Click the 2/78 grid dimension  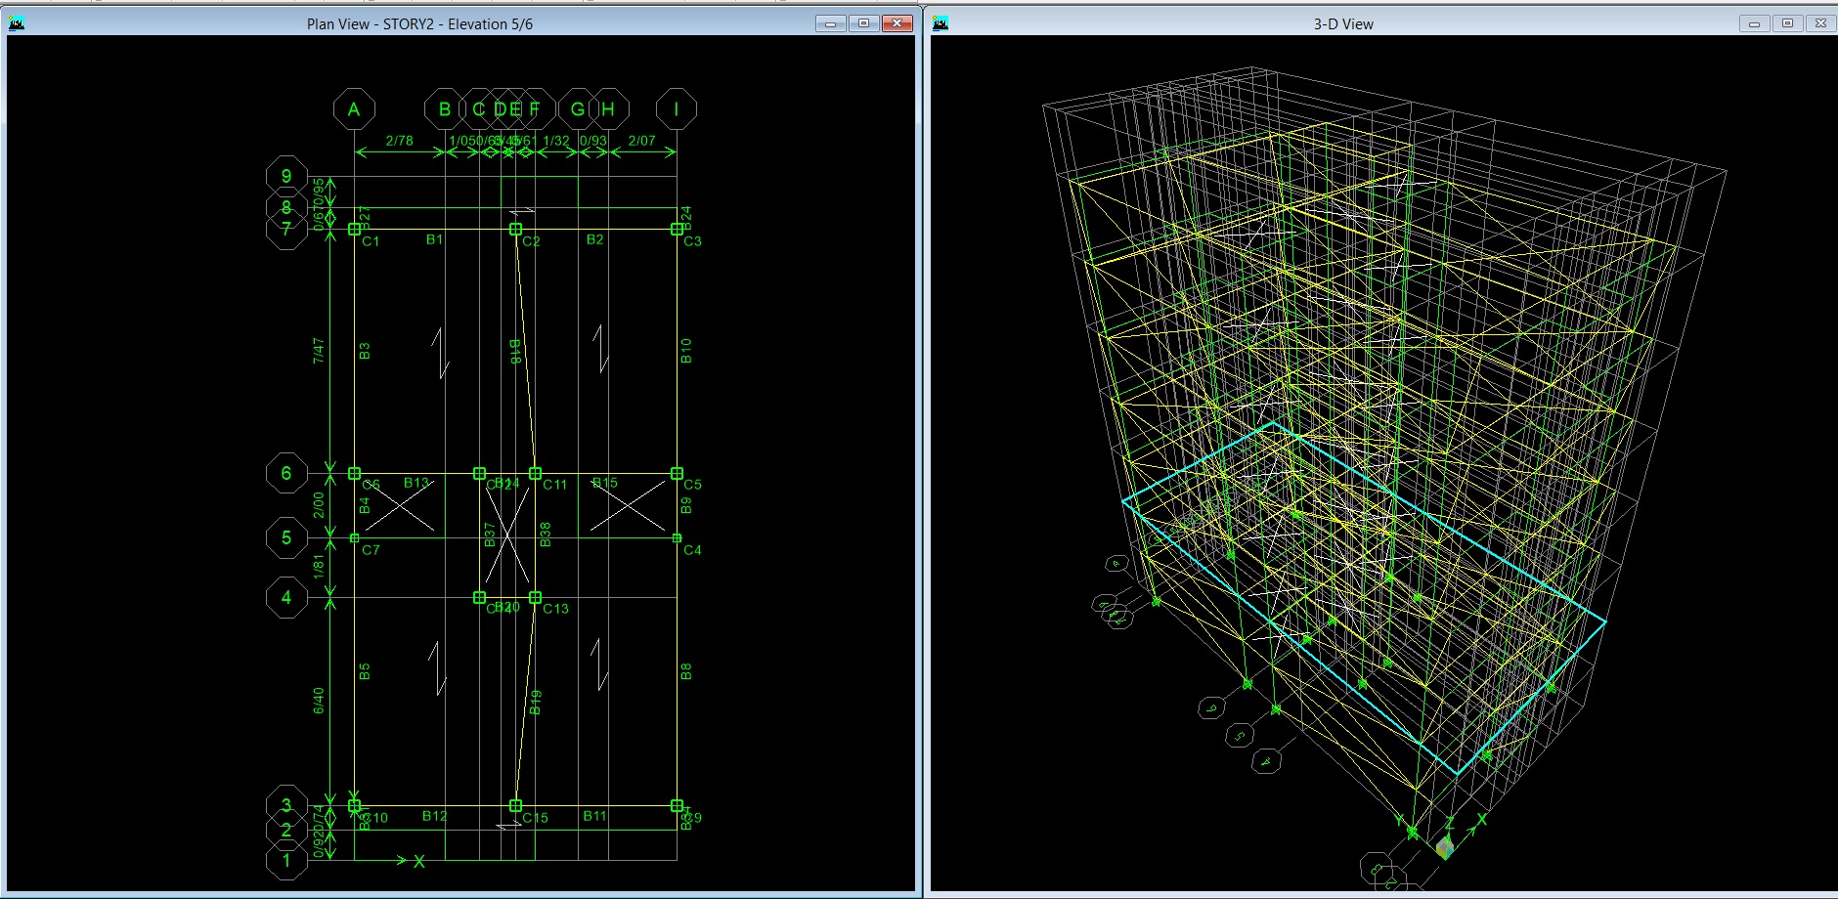pos(399,141)
